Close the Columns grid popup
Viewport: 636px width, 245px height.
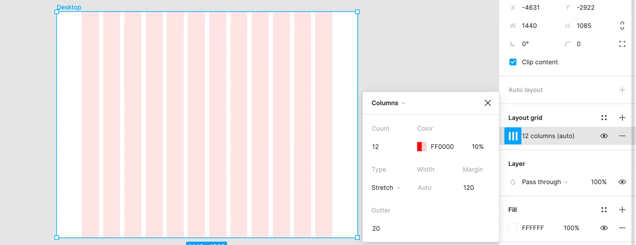point(488,103)
